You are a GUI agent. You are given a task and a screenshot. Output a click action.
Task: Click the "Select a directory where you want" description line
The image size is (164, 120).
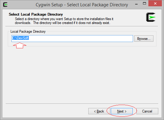[x=64, y=19]
